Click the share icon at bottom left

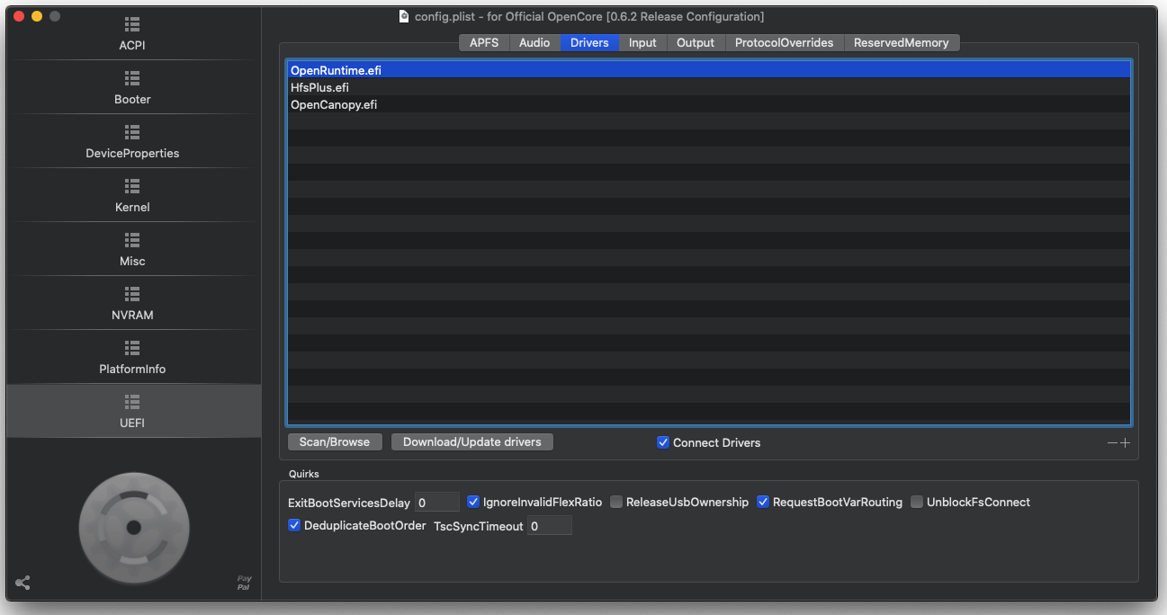point(23,583)
